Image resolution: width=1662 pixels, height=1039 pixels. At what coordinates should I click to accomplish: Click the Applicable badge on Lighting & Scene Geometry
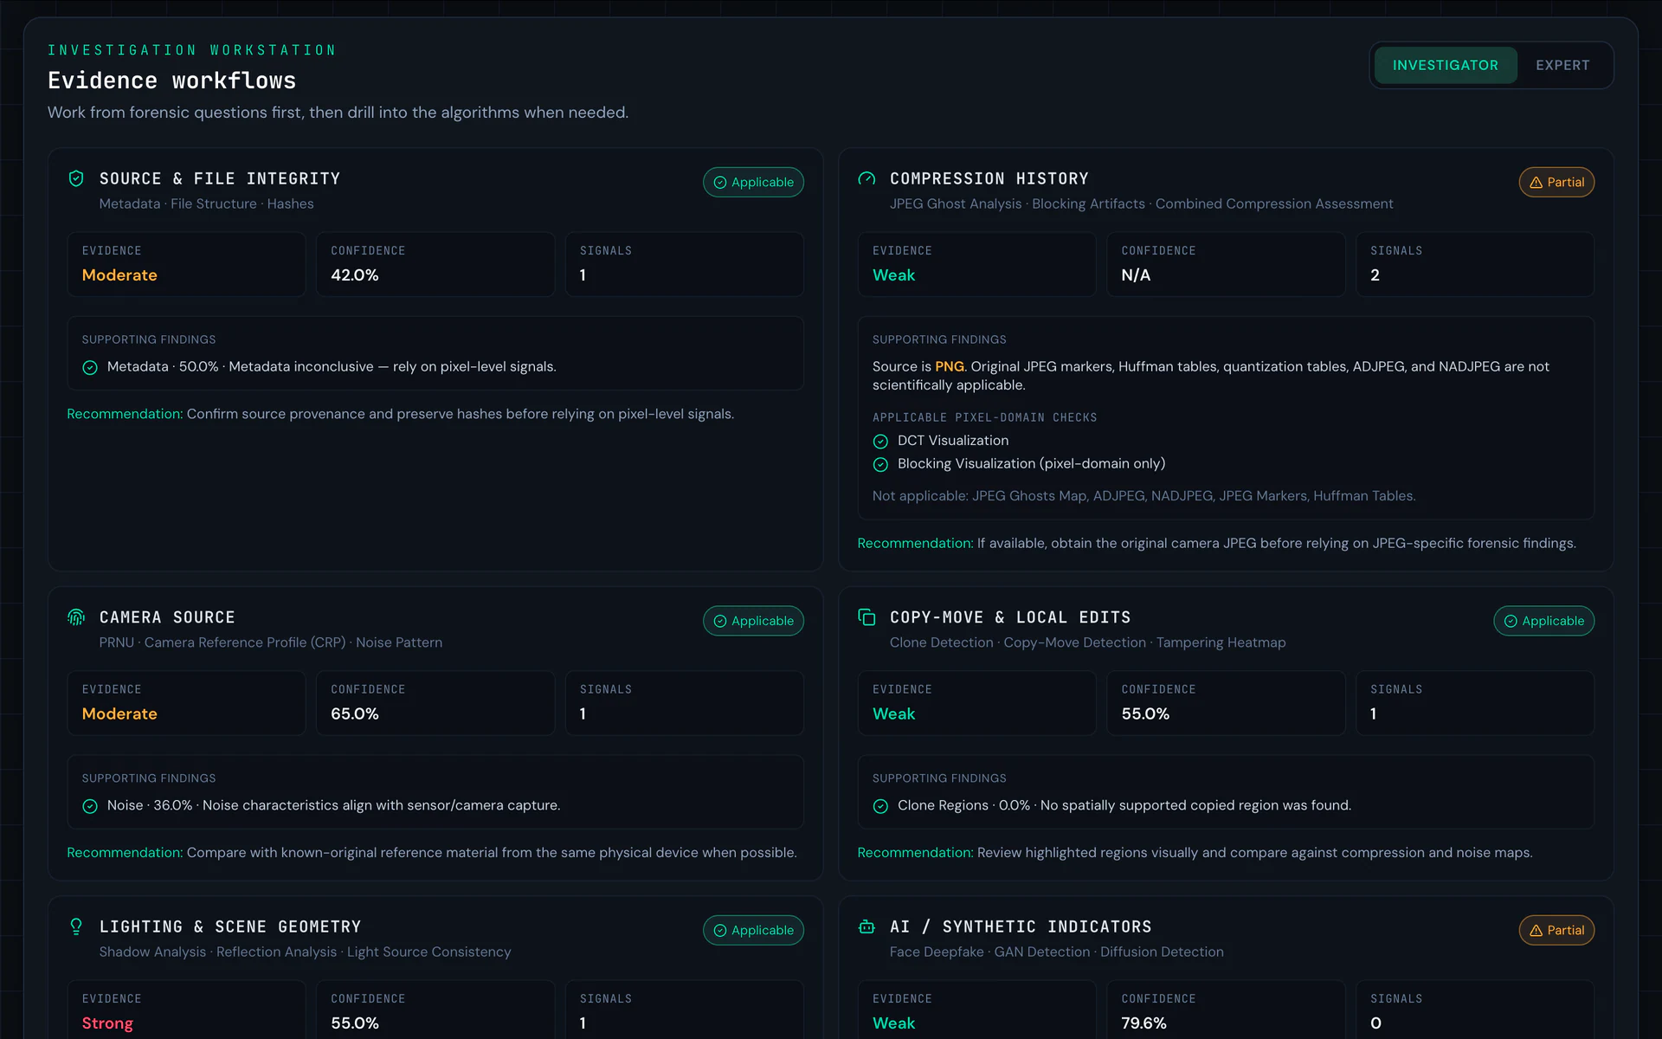753,930
